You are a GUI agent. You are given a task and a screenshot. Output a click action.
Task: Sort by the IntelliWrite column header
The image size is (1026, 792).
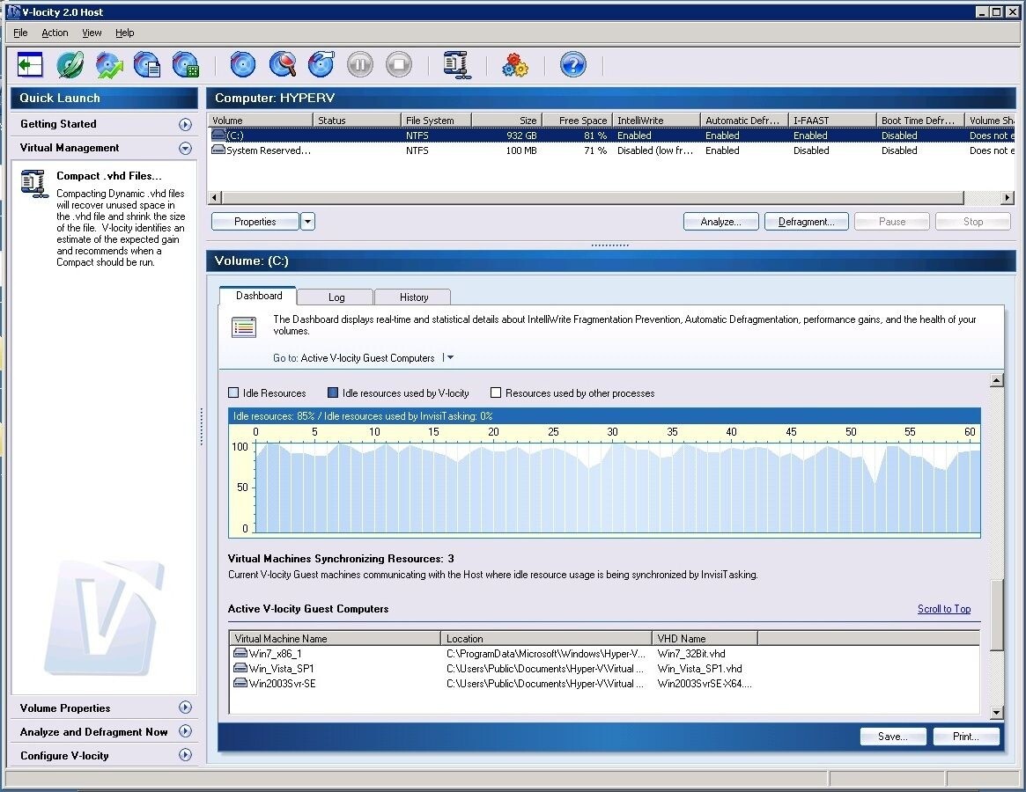click(x=656, y=121)
